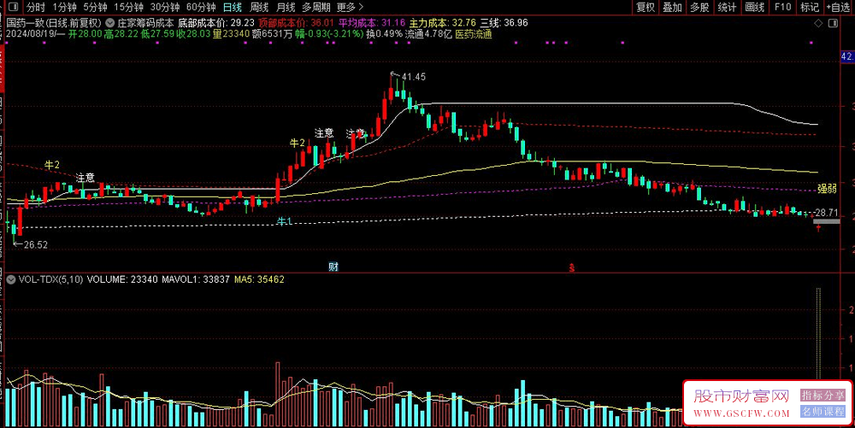
Task: Click the red $ marker on chart
Action: [x=571, y=267]
